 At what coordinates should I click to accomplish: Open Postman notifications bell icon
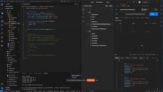click(137, 2)
